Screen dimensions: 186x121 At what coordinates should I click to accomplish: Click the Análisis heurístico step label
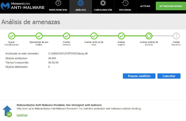pyautogui.click(x=176, y=43)
